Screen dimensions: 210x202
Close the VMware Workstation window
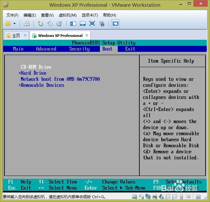point(201,4)
